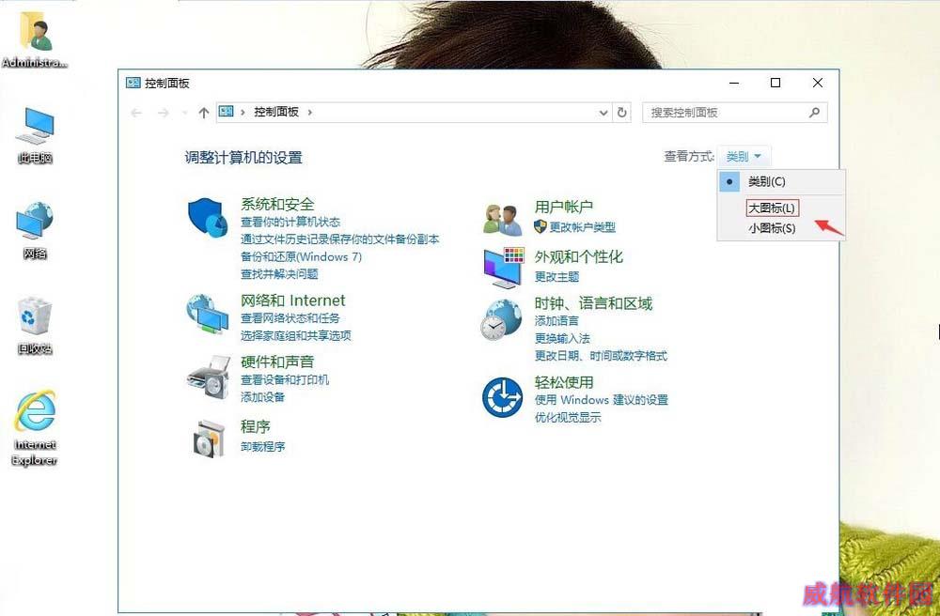Open the 更改帐户类型 link
The width and height of the screenshot is (940, 616).
pyautogui.click(x=582, y=227)
